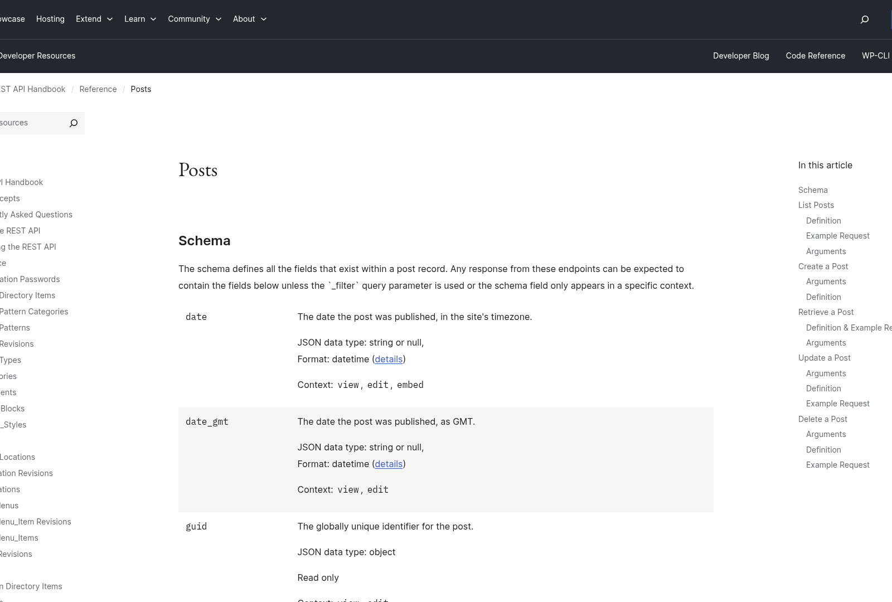Jump to Example Request under Delete a Post
Image resolution: width=892 pixels, height=602 pixels.
(838, 465)
